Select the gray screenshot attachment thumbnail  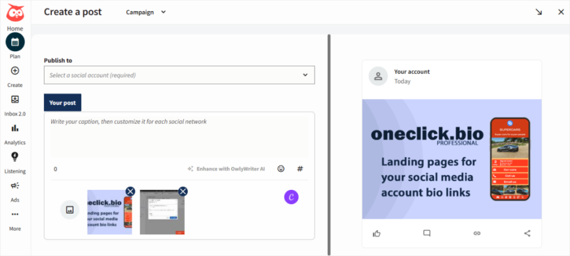tap(162, 212)
